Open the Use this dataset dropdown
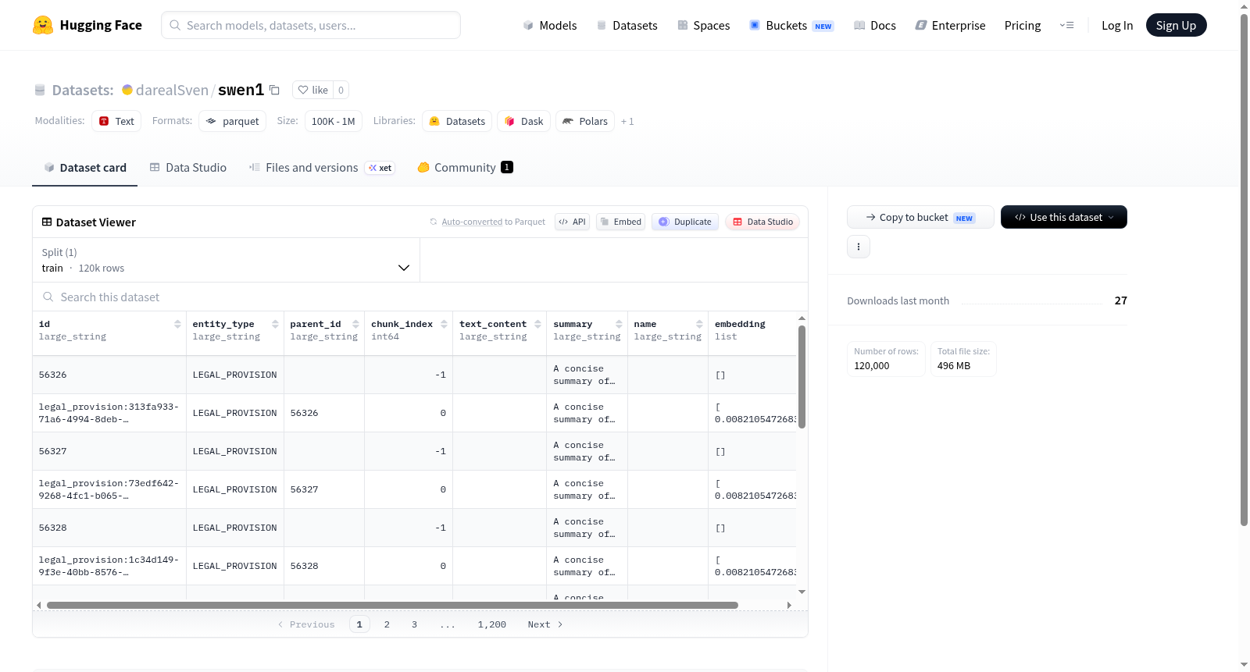 1064,217
